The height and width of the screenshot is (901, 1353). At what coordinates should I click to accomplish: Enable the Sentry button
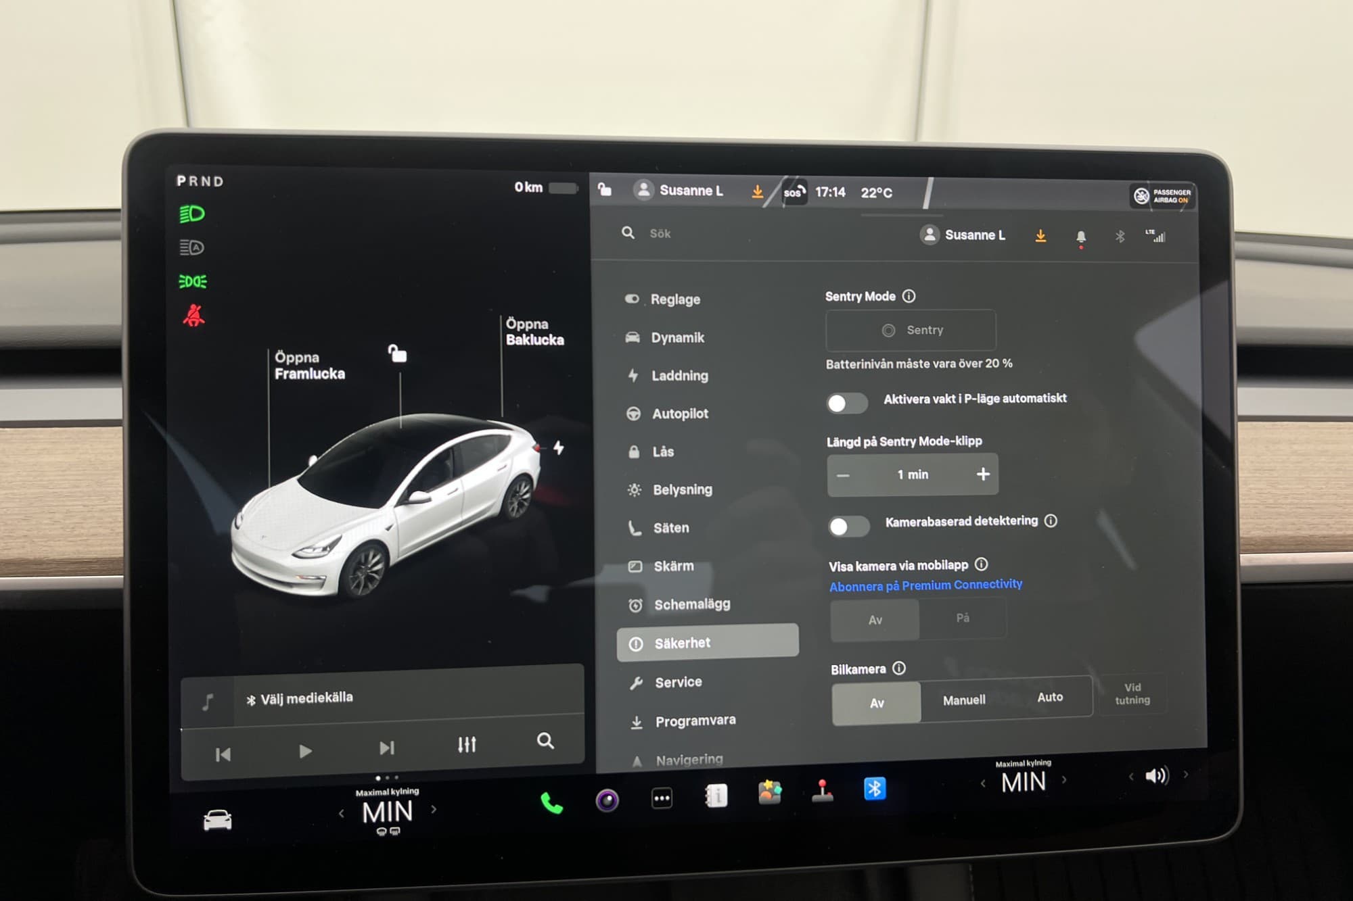(911, 330)
